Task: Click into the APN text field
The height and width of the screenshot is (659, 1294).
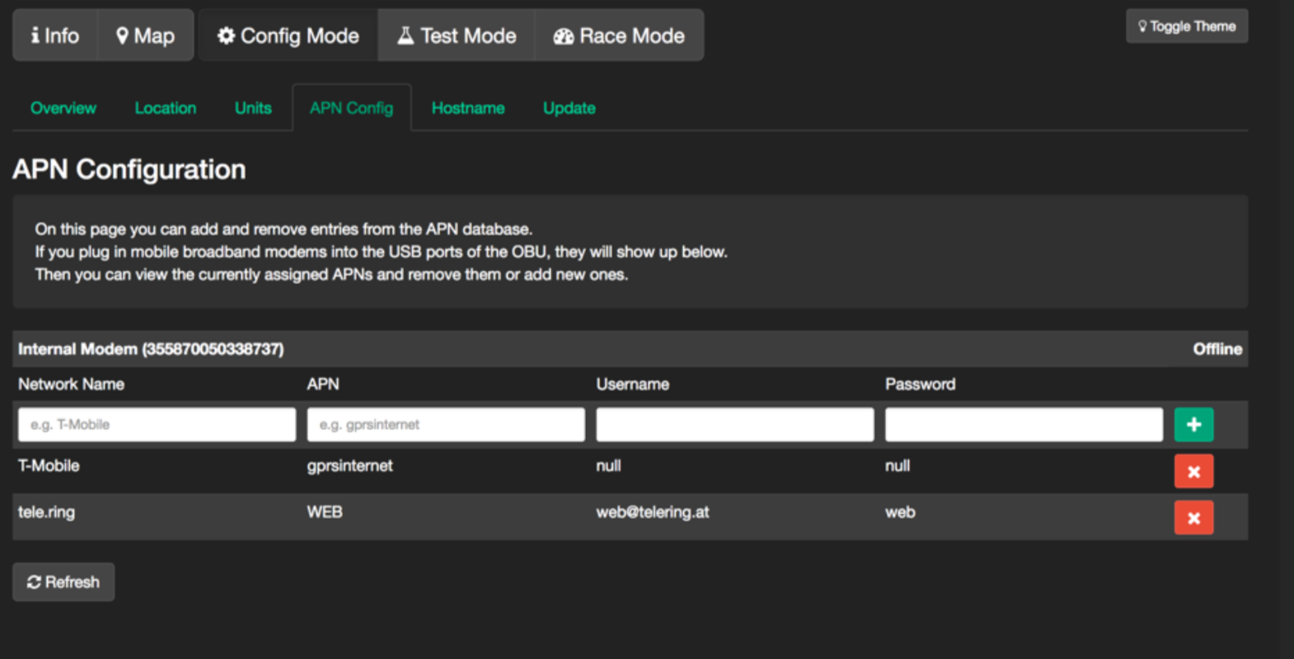Action: pyautogui.click(x=446, y=425)
